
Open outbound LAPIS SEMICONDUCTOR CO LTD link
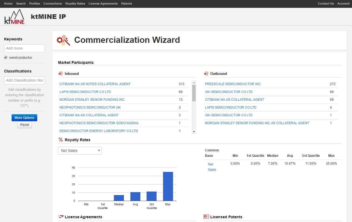click(231, 107)
